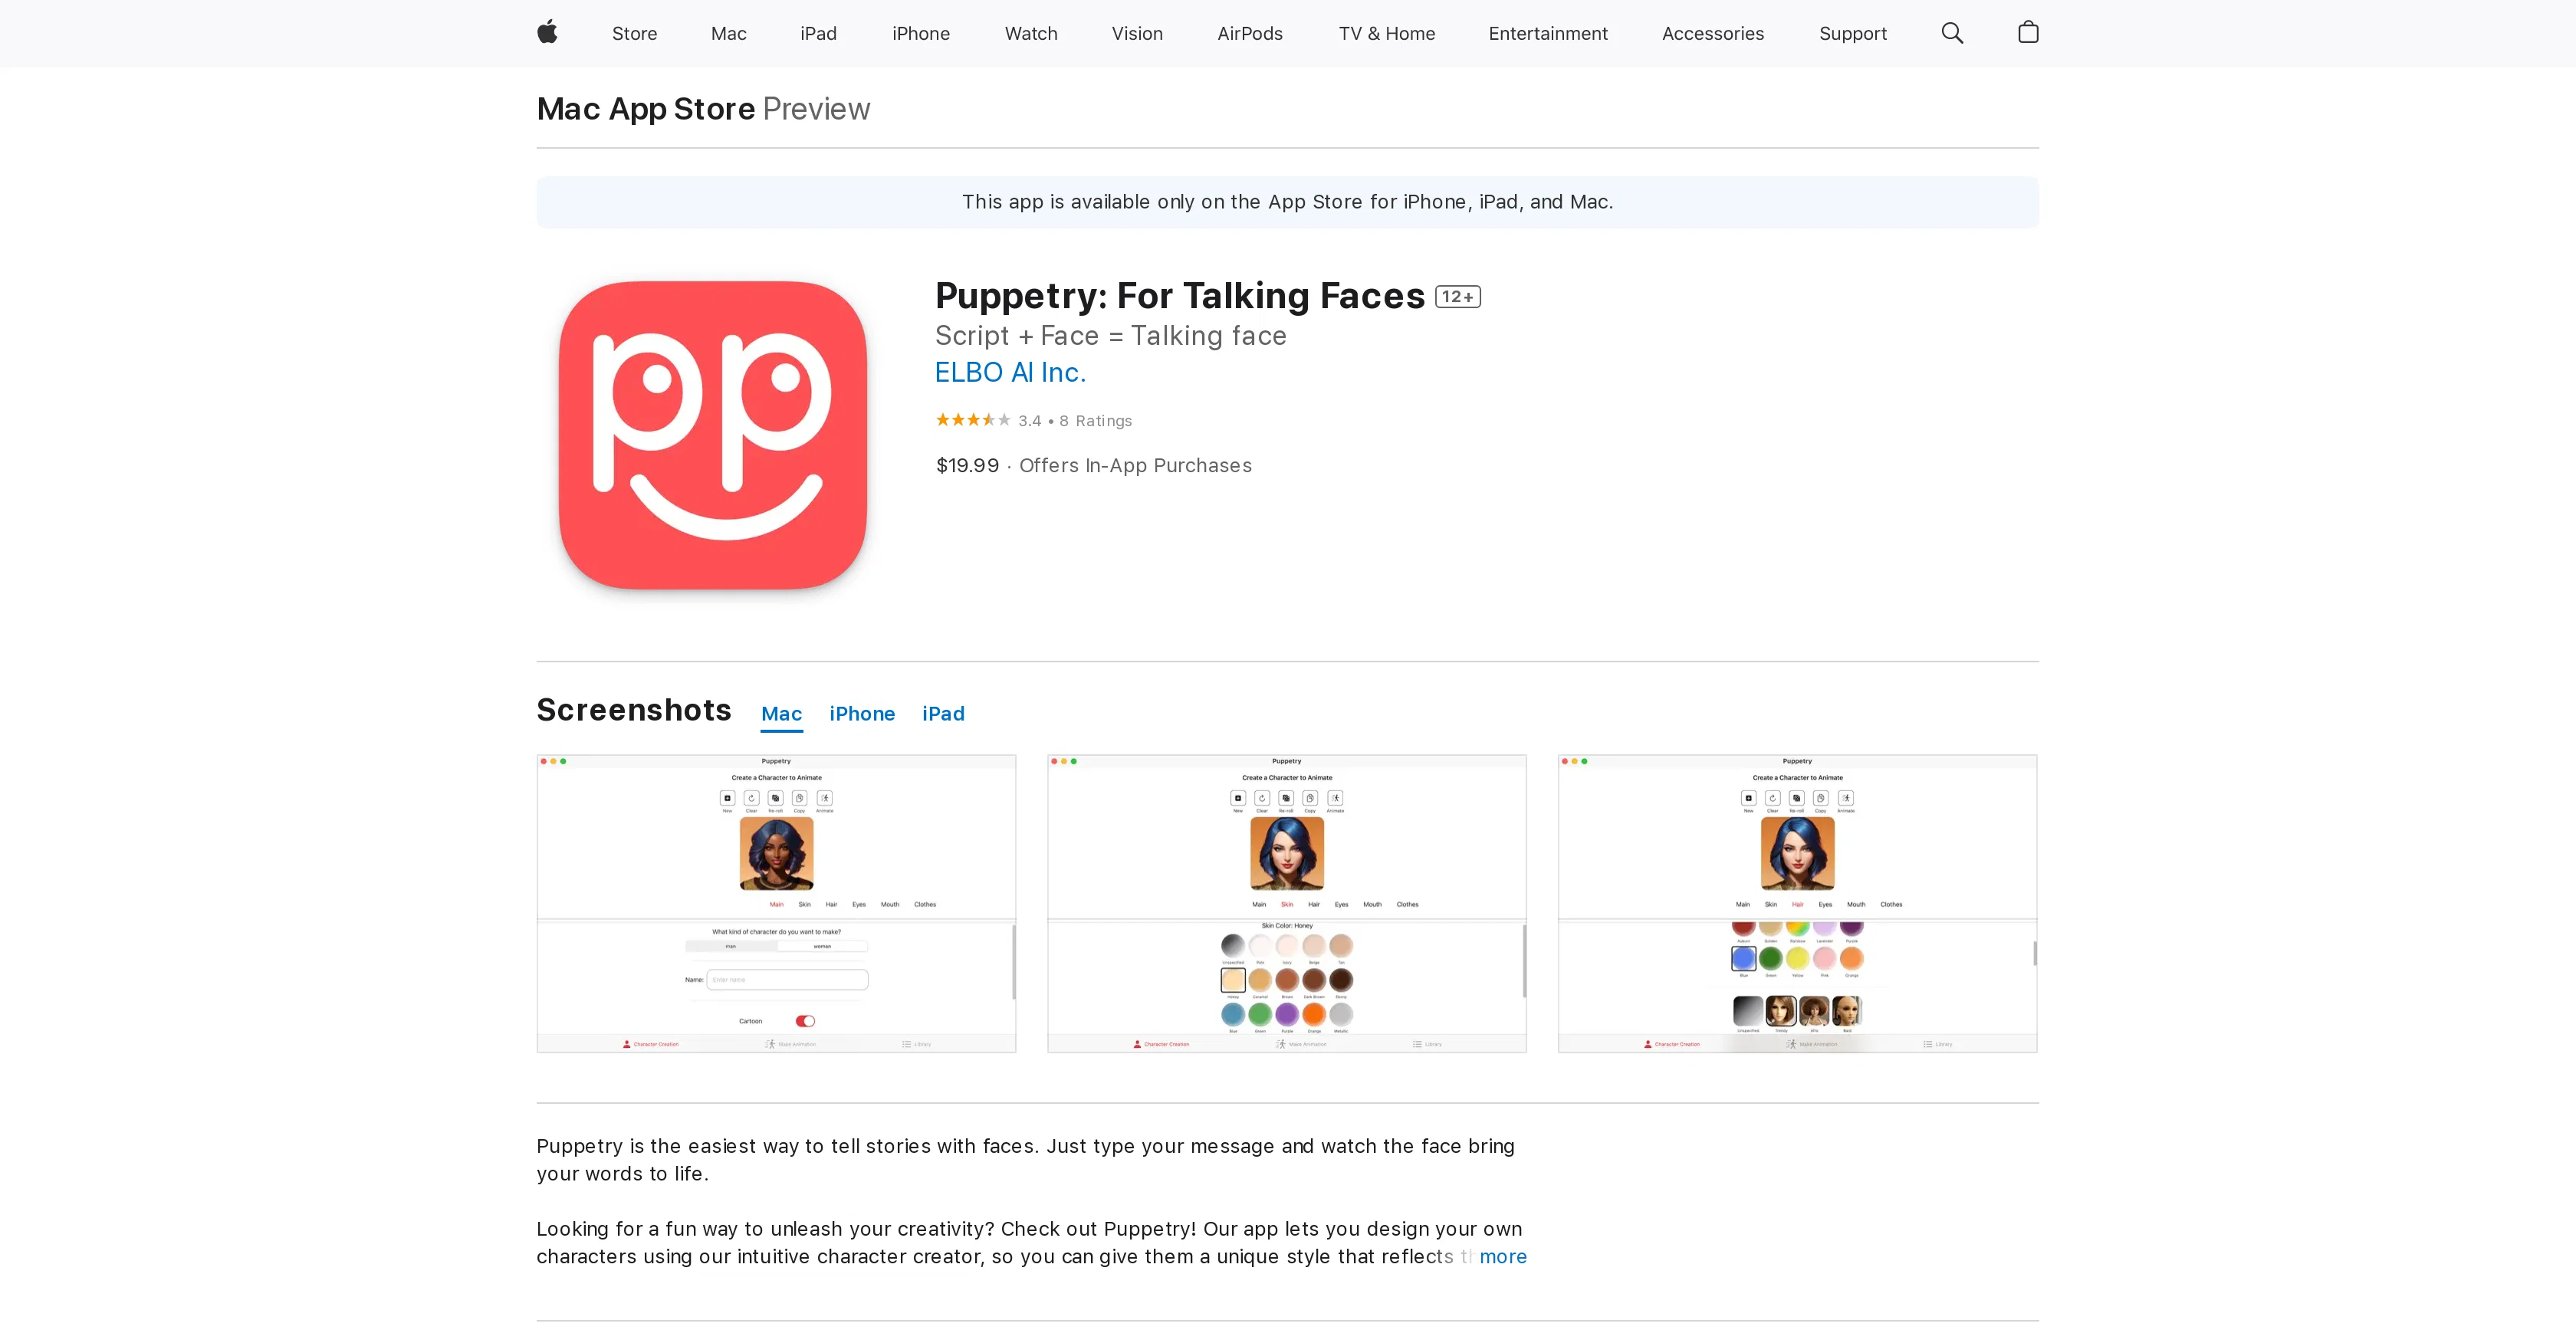
Task: Open the ELBO AI Inc. developer link
Action: pyautogui.click(x=1010, y=372)
